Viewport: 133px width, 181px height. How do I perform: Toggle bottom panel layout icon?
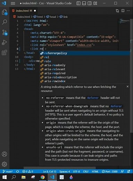click(84, 3)
